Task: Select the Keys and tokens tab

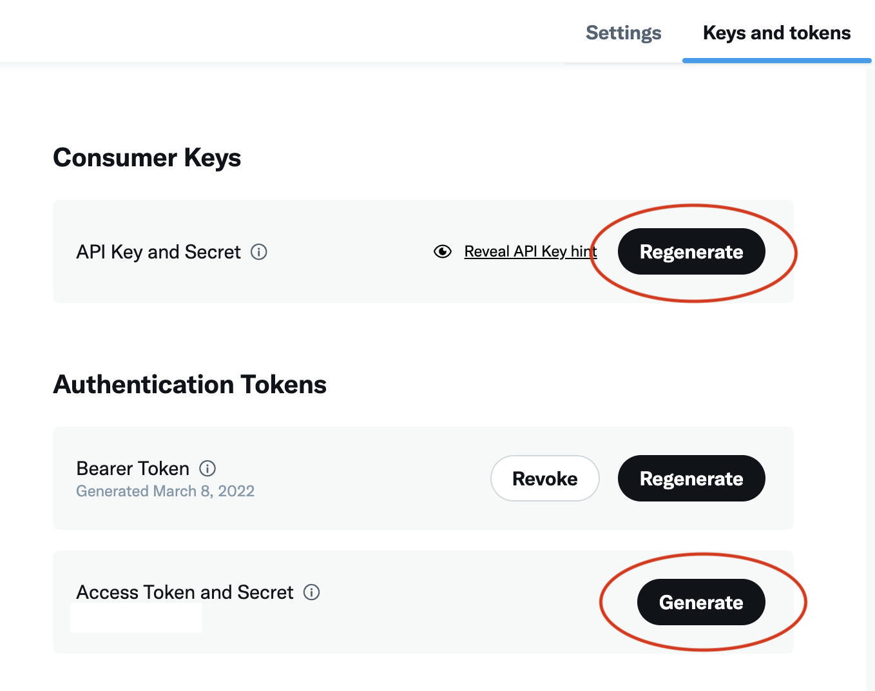Action: 776,33
